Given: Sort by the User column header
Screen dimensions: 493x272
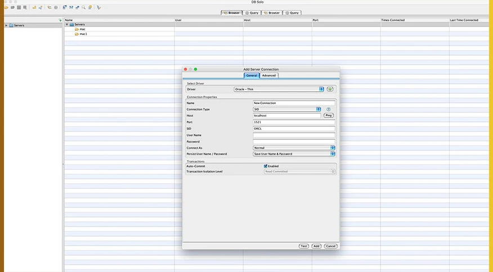Looking at the screenshot, I should coord(209,20).
